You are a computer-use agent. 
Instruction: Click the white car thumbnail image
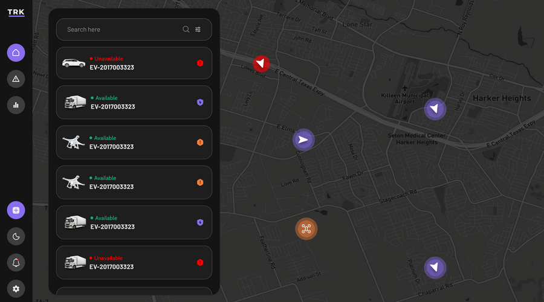[74, 63]
